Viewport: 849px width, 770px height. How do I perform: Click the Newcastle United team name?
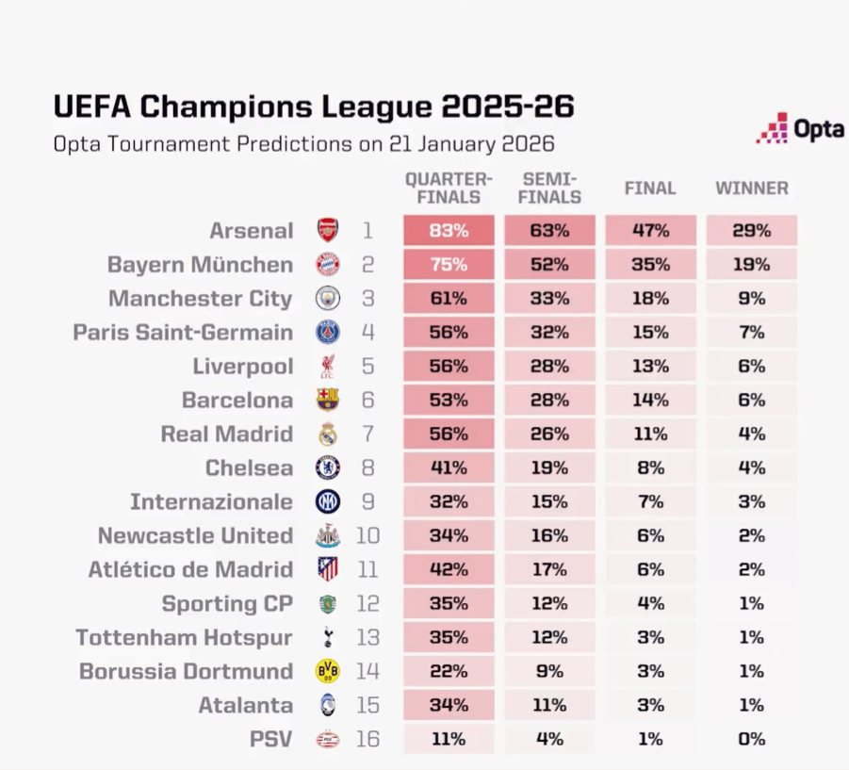pos(195,536)
